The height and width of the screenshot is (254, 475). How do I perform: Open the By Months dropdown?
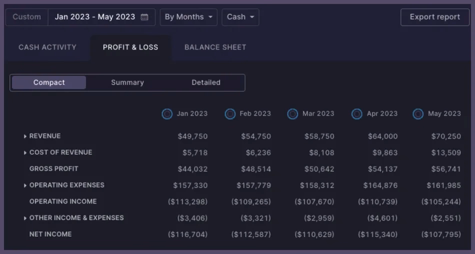[x=188, y=17]
